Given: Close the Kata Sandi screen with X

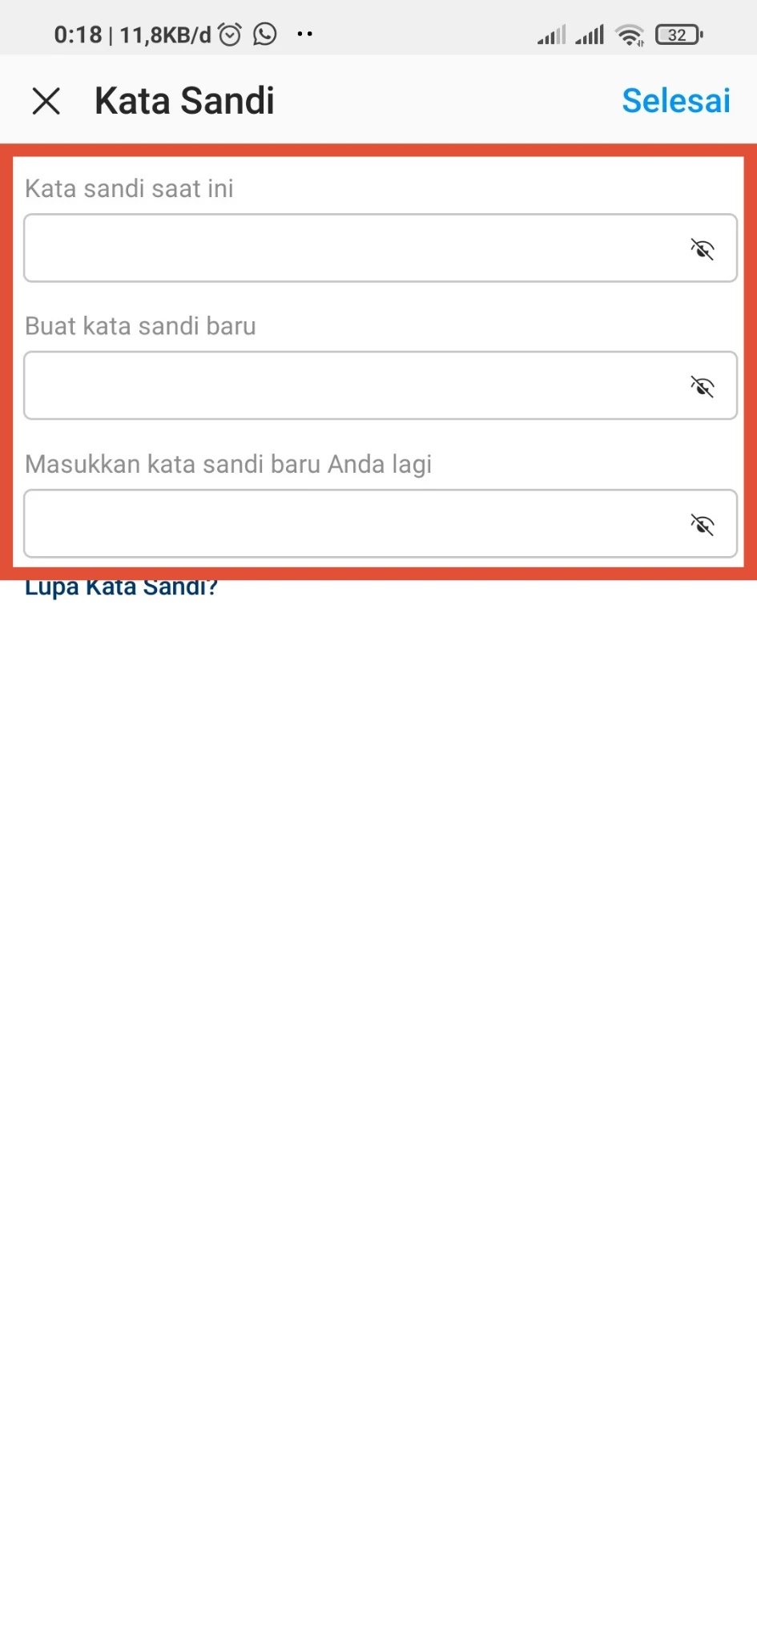Looking at the screenshot, I should click(46, 102).
